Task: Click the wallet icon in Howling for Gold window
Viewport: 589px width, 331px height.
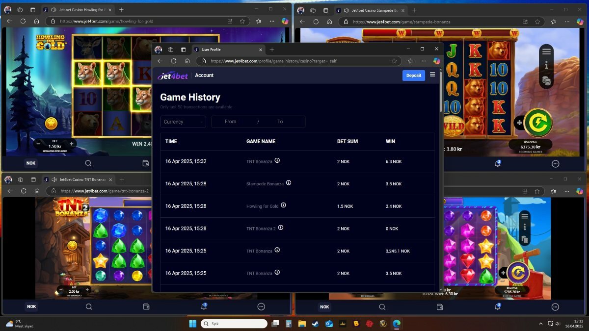Action: click(146, 163)
